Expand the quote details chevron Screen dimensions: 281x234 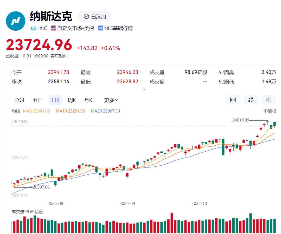coord(144,89)
